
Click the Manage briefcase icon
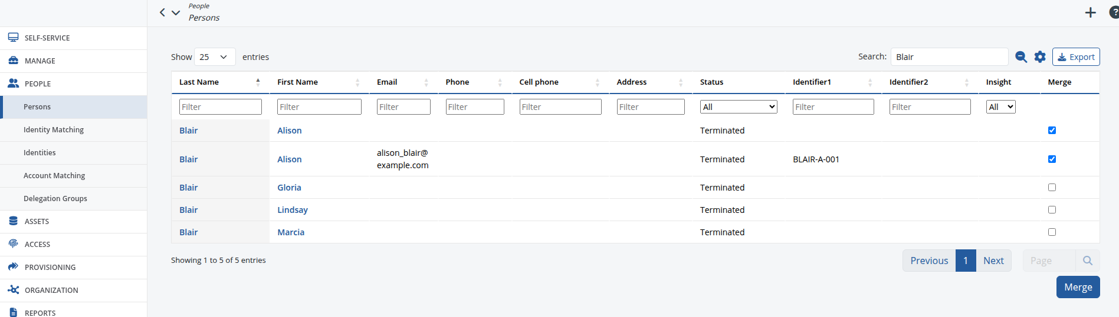pyautogui.click(x=13, y=61)
